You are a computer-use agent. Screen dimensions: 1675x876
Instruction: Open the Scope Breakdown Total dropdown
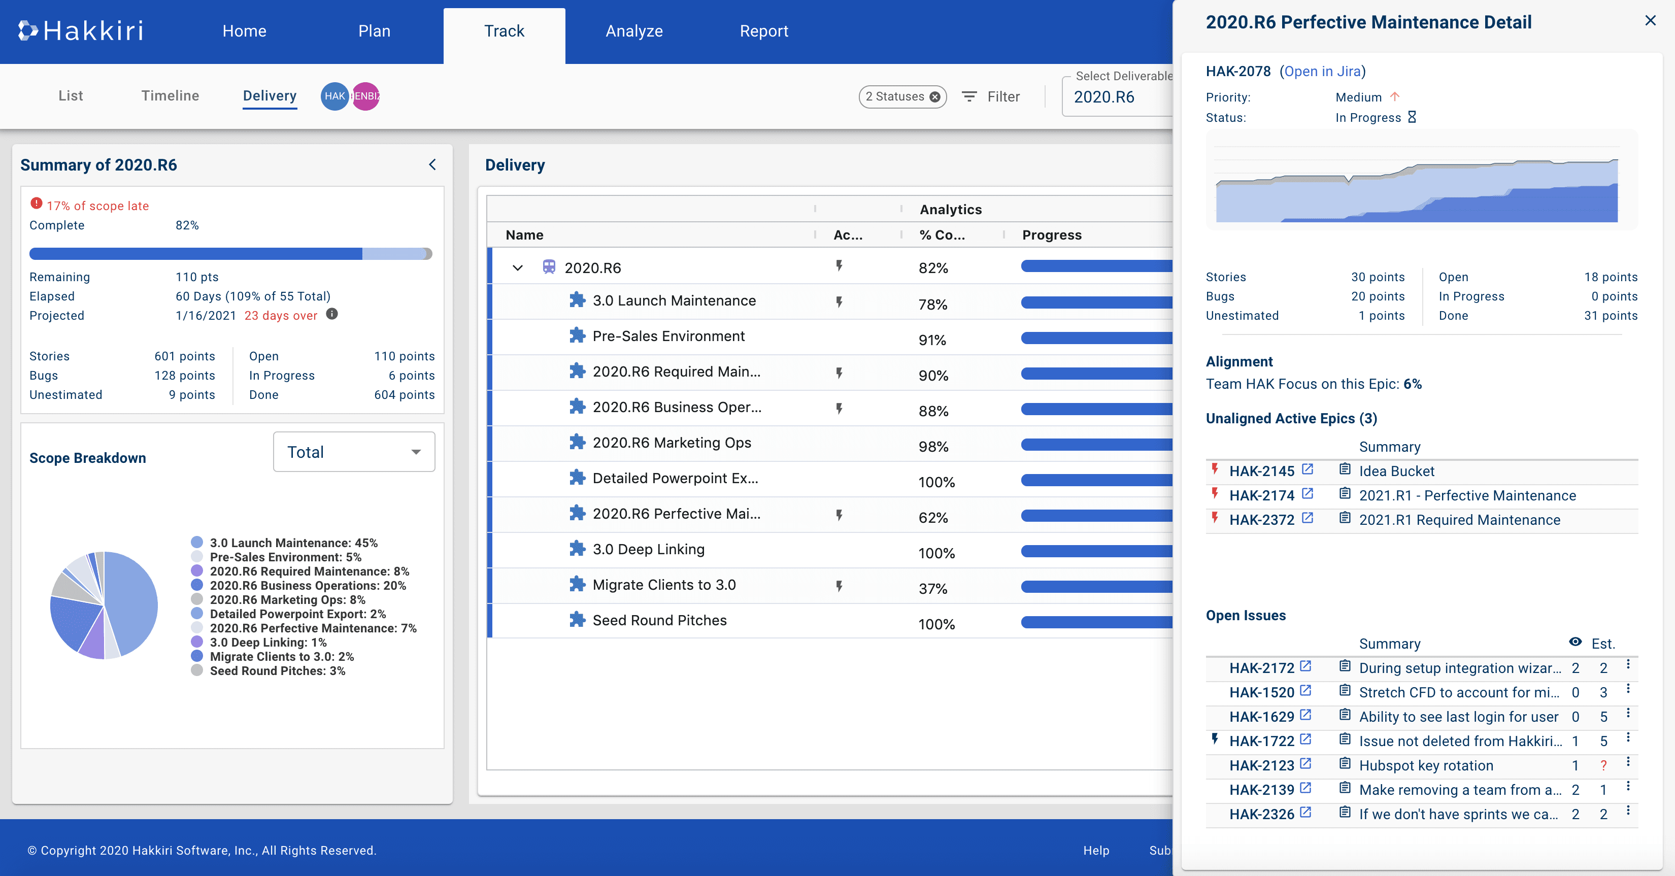pyautogui.click(x=354, y=452)
